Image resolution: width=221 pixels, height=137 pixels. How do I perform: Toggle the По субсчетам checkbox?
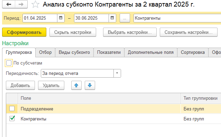click(9, 63)
